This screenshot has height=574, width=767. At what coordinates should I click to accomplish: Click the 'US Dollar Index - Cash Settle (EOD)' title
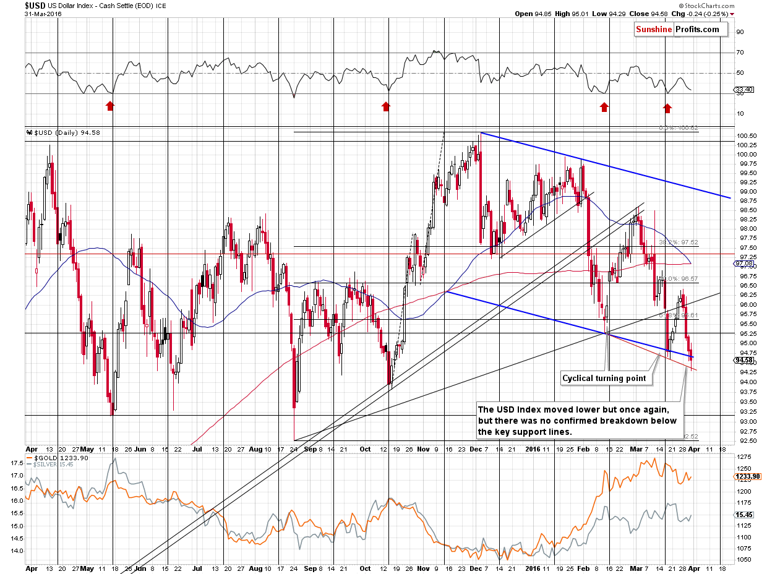click(100, 6)
